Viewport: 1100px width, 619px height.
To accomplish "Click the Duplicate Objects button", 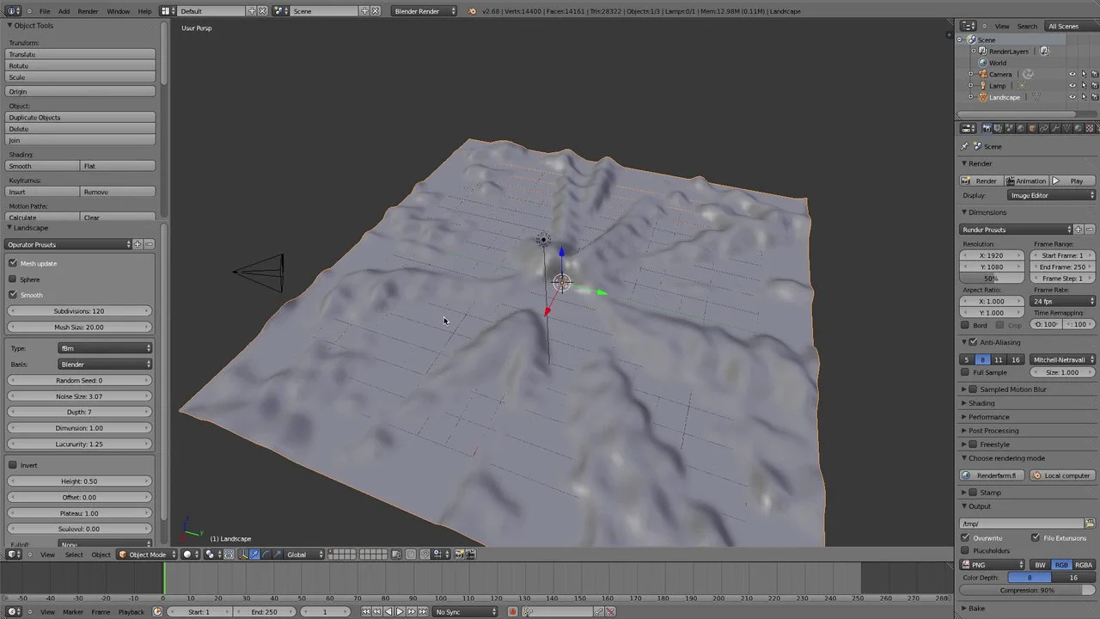I will 81,117.
